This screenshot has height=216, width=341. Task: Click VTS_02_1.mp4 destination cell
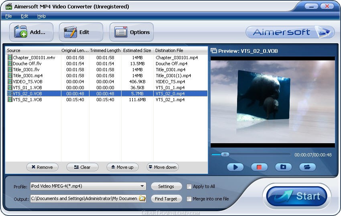pos(170,100)
